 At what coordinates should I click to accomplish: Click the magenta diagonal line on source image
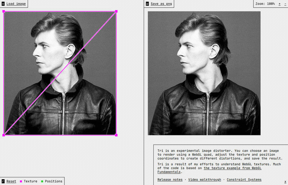point(60,73)
